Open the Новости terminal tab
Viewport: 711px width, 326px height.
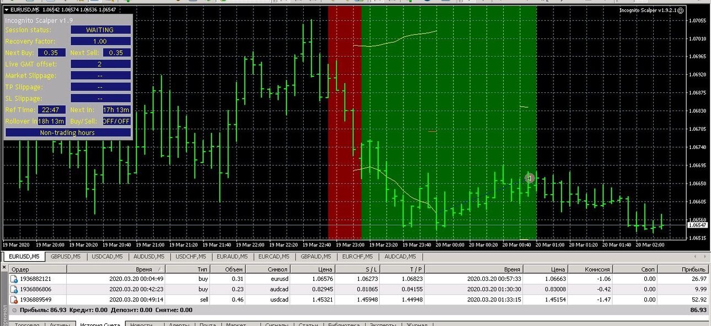pos(142,324)
